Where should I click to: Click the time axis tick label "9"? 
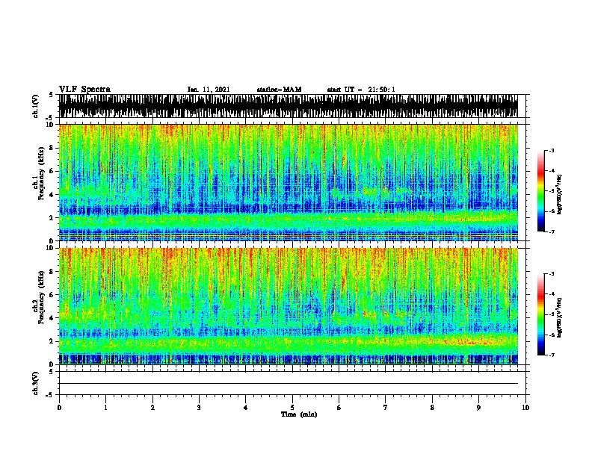(x=478, y=408)
